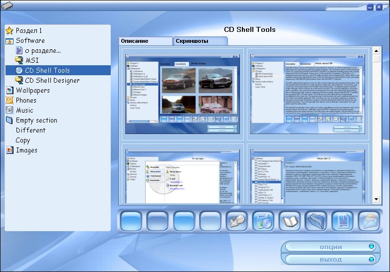
Task: Click the text document toolbar icon
Action: point(343,221)
